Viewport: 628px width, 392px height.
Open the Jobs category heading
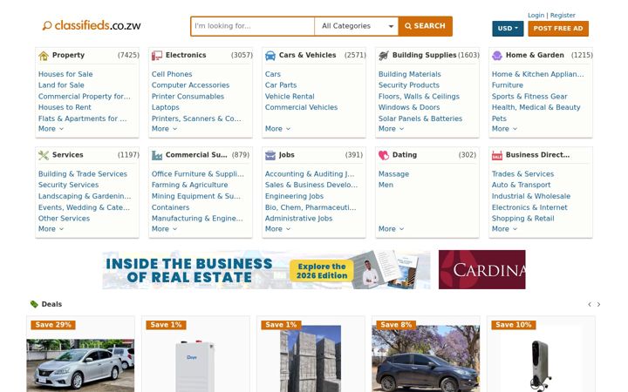pyautogui.click(x=286, y=155)
